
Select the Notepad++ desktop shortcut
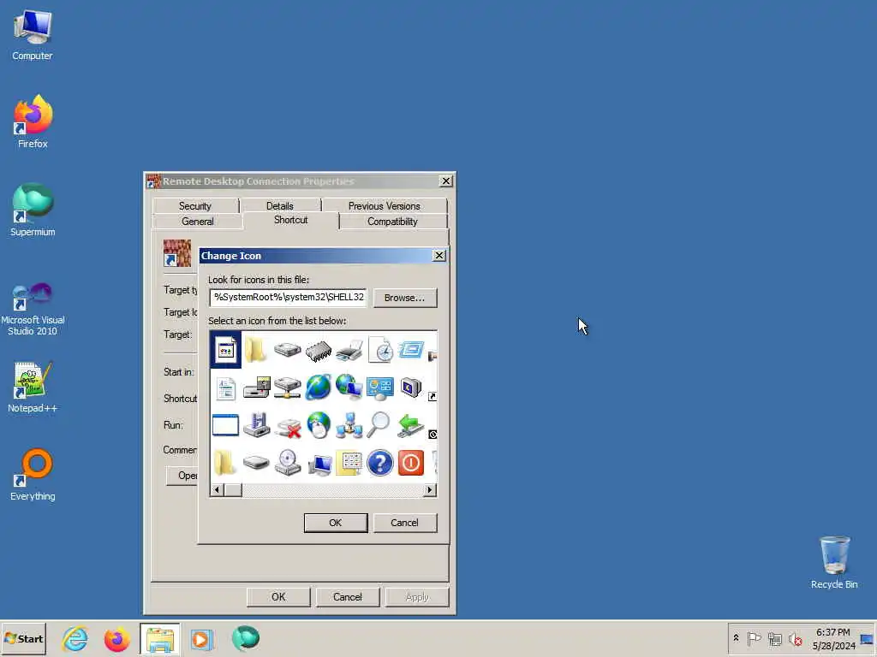click(x=33, y=388)
